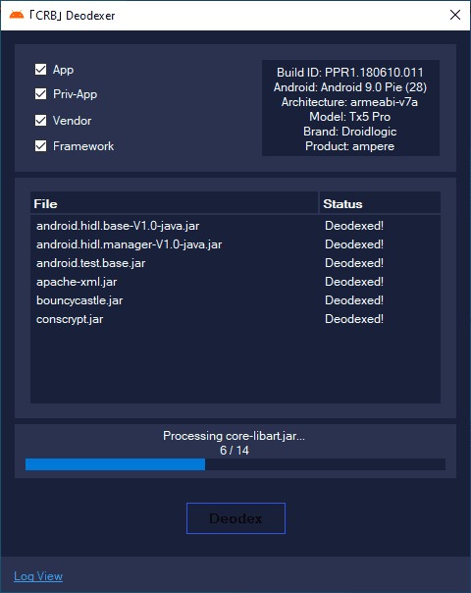Close the CRB Deodexer window

(455, 15)
